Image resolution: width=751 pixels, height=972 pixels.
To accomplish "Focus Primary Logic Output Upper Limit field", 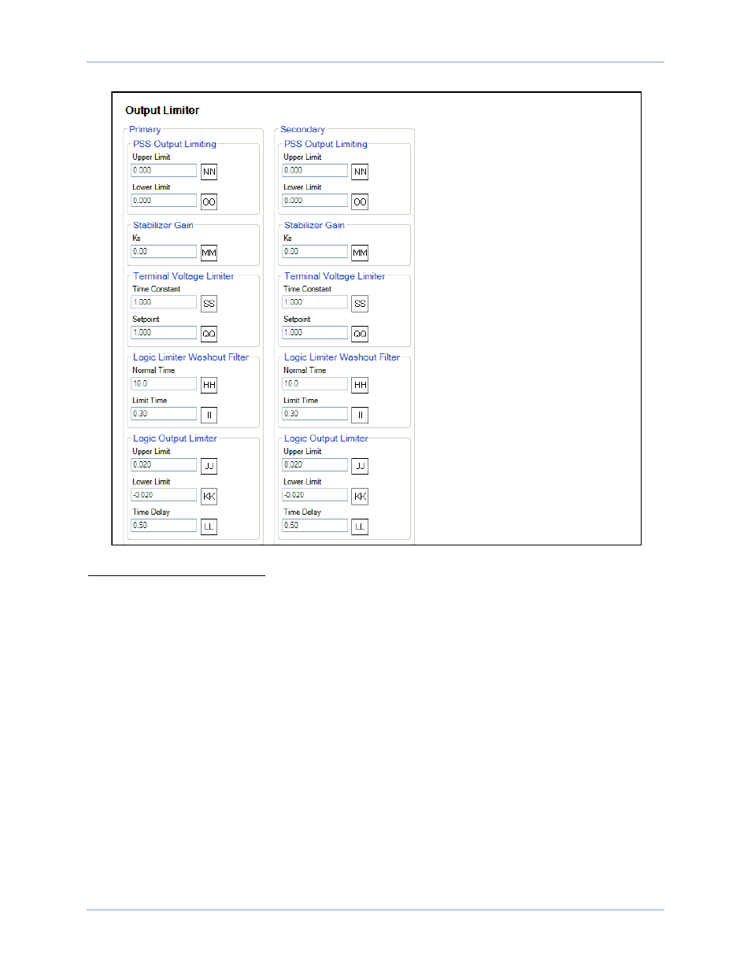I will tap(164, 464).
